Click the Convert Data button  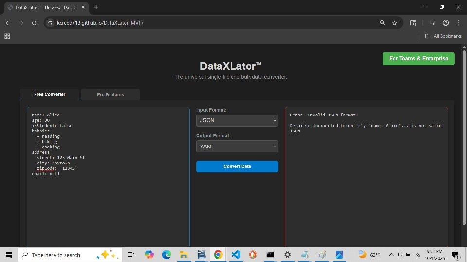pos(237,166)
